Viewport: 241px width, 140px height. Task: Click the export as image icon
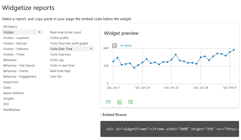tap(120, 102)
